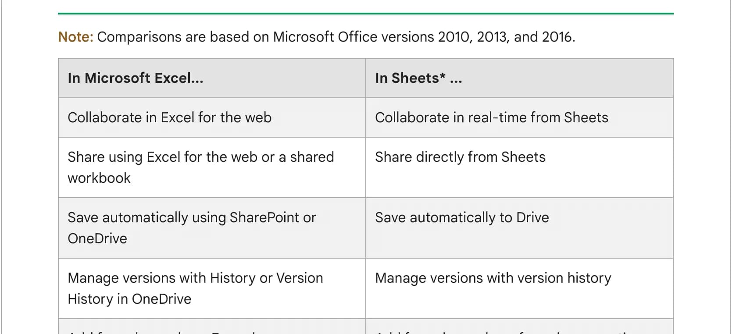
Task: Click 'Manage versions with History' Excel cell
Action: tap(212, 288)
